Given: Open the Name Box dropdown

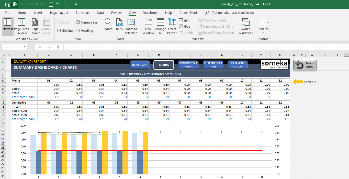Looking at the screenshot, I should point(25,47).
